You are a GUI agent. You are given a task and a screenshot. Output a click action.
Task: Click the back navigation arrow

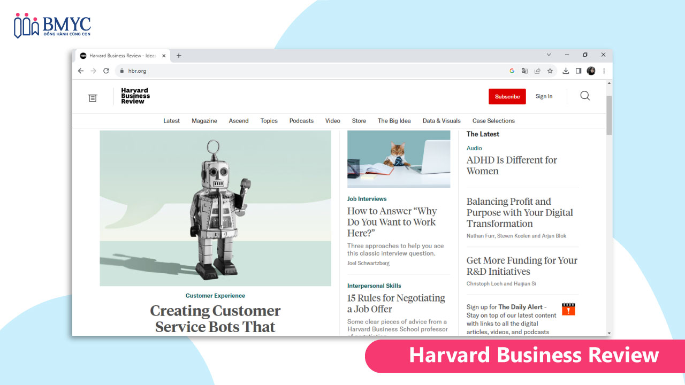[x=80, y=71]
